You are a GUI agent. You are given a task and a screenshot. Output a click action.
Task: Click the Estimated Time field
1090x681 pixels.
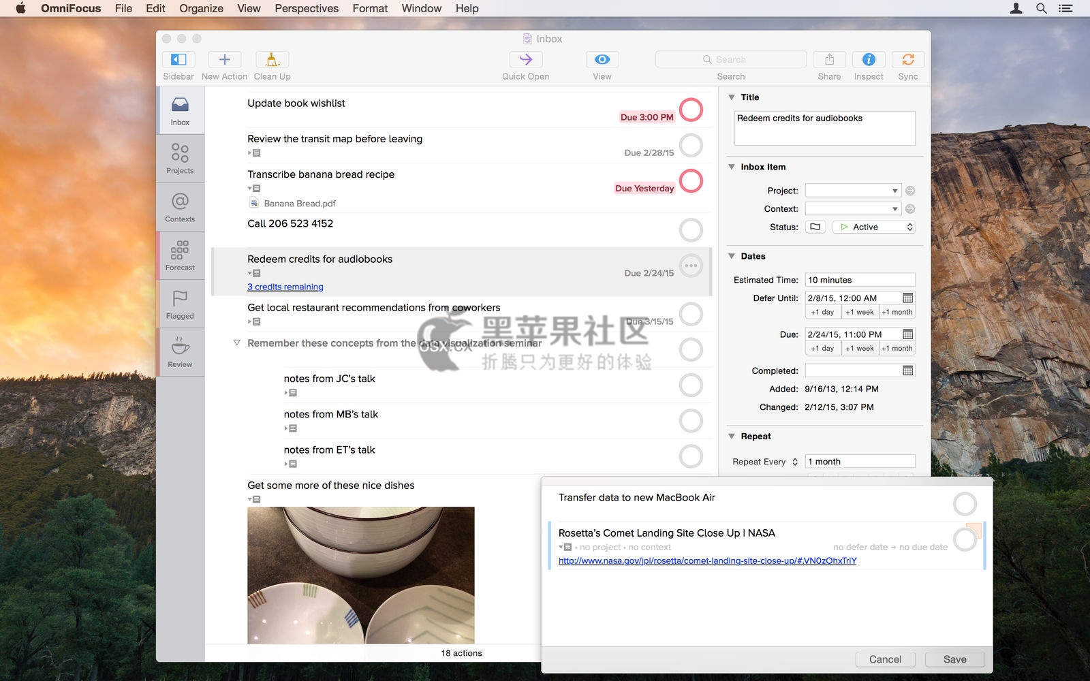pyautogui.click(x=860, y=280)
